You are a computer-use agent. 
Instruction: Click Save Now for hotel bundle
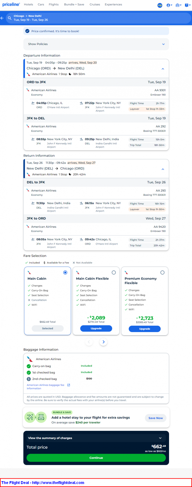[156, 418]
